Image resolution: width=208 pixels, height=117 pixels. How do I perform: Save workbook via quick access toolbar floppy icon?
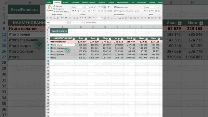click(x=58, y=18)
